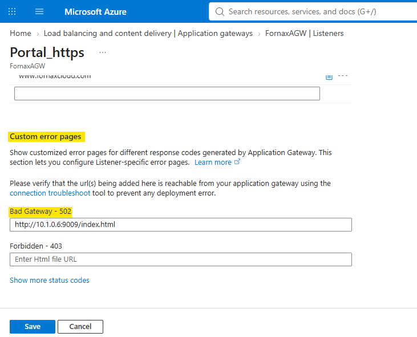Viewport: 417px width, 337px height.
Task: Cancel the listener changes
Action: point(80,327)
